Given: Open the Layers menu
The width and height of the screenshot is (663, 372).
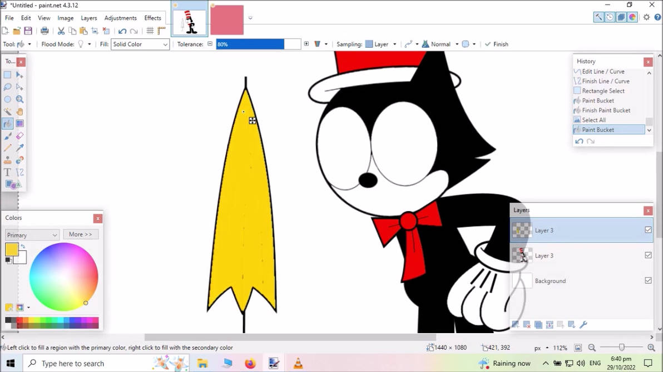Looking at the screenshot, I should tap(89, 18).
